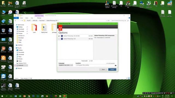This screenshot has height=98, width=175.
Task: Expand the address bar history dropdown
Action: coord(107,21)
